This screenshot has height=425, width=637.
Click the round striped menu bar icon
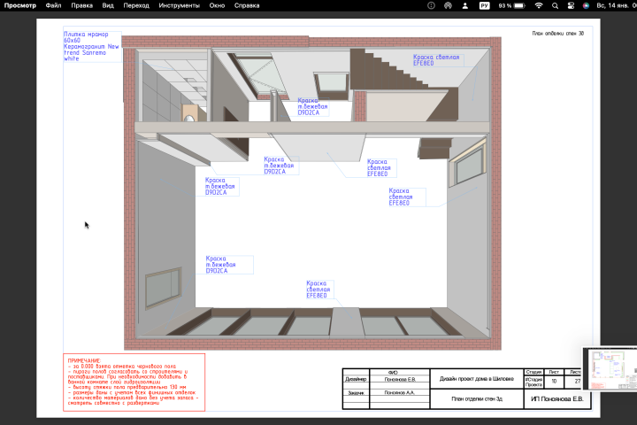pos(448,5)
